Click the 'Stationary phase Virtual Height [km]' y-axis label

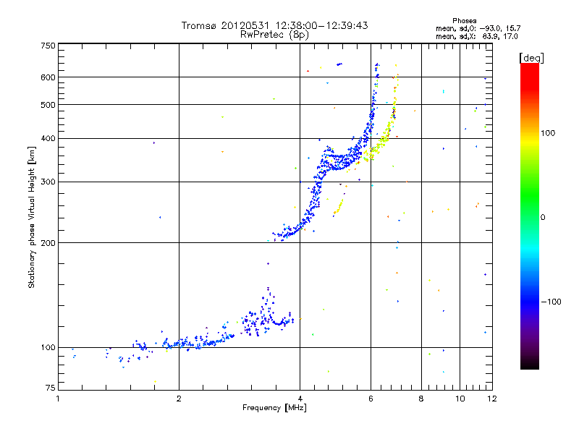click(32, 217)
